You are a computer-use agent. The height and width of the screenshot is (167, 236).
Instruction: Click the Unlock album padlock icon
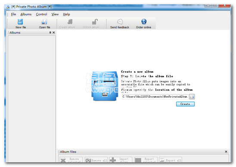pyautogui.click(x=95, y=22)
